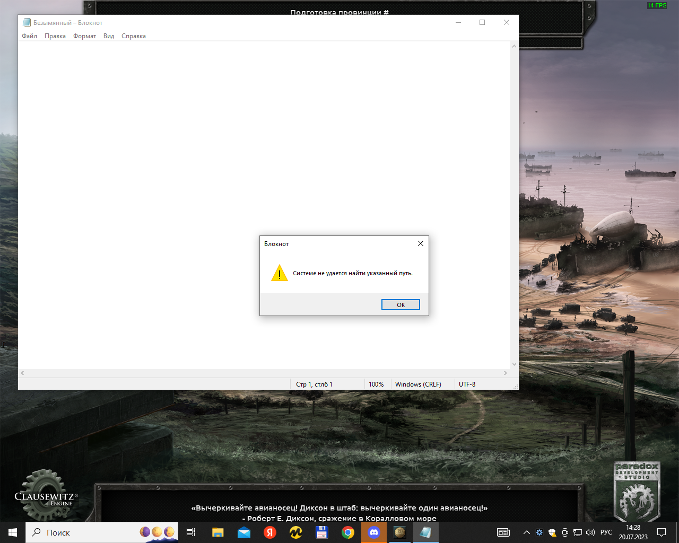This screenshot has width=679, height=543.
Task: Open the Mail app from the taskbar
Action: [244, 532]
